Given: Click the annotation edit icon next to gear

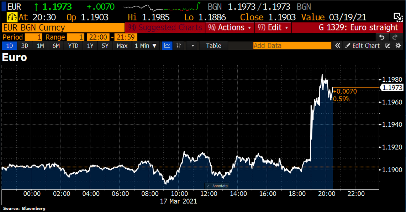Looking at the screenshot, I should point(387,46).
